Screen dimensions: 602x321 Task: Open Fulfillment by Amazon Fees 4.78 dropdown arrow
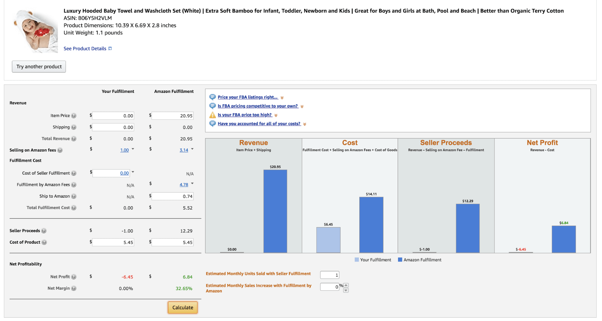[192, 183]
